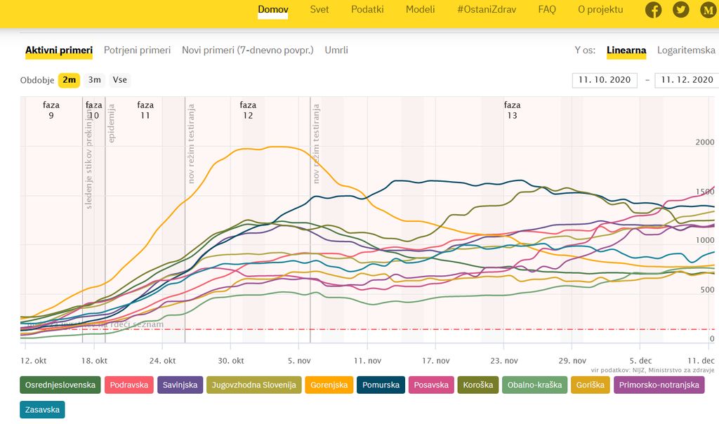Switch to Umrli tab

pos(336,51)
